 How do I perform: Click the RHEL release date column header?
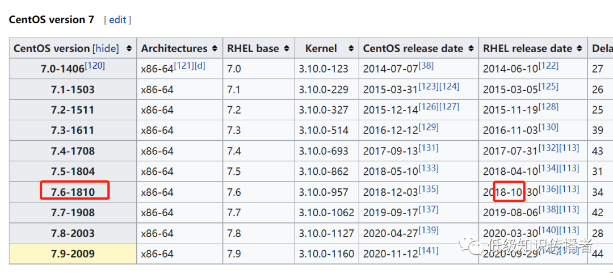click(532, 48)
